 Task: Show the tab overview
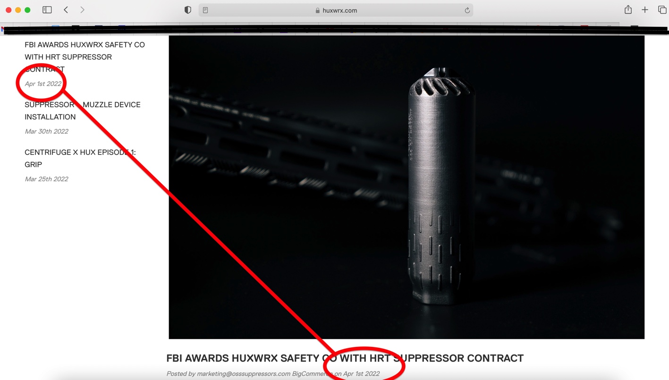[662, 10]
